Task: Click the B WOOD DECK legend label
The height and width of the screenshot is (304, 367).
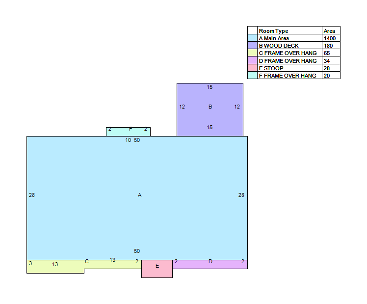Action: point(279,46)
